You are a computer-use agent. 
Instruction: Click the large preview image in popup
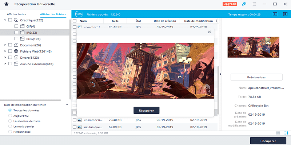(145, 71)
